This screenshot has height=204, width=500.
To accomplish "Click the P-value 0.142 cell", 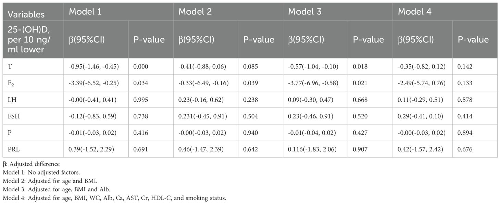I will (465, 66).
